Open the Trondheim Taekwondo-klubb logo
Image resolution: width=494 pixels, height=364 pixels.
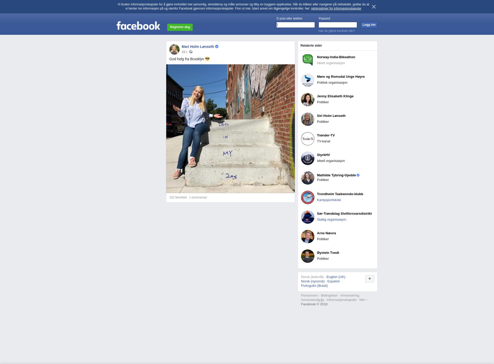pyautogui.click(x=308, y=197)
